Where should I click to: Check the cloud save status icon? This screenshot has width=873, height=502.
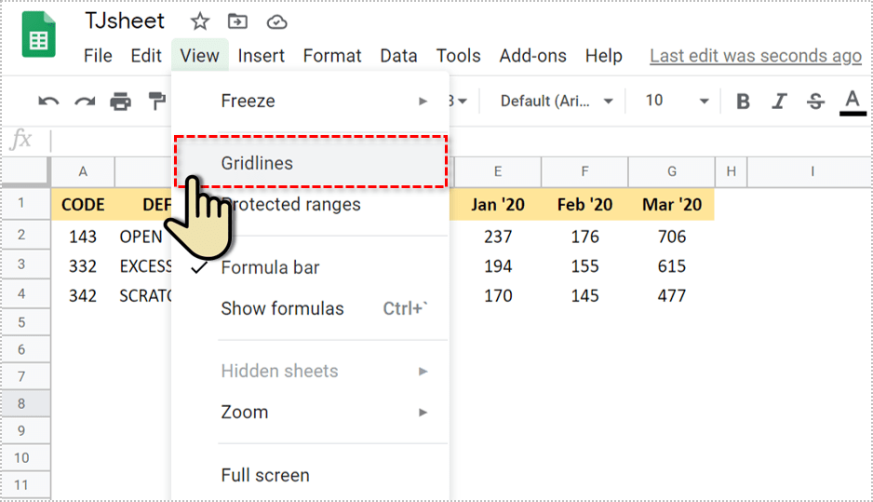(276, 21)
